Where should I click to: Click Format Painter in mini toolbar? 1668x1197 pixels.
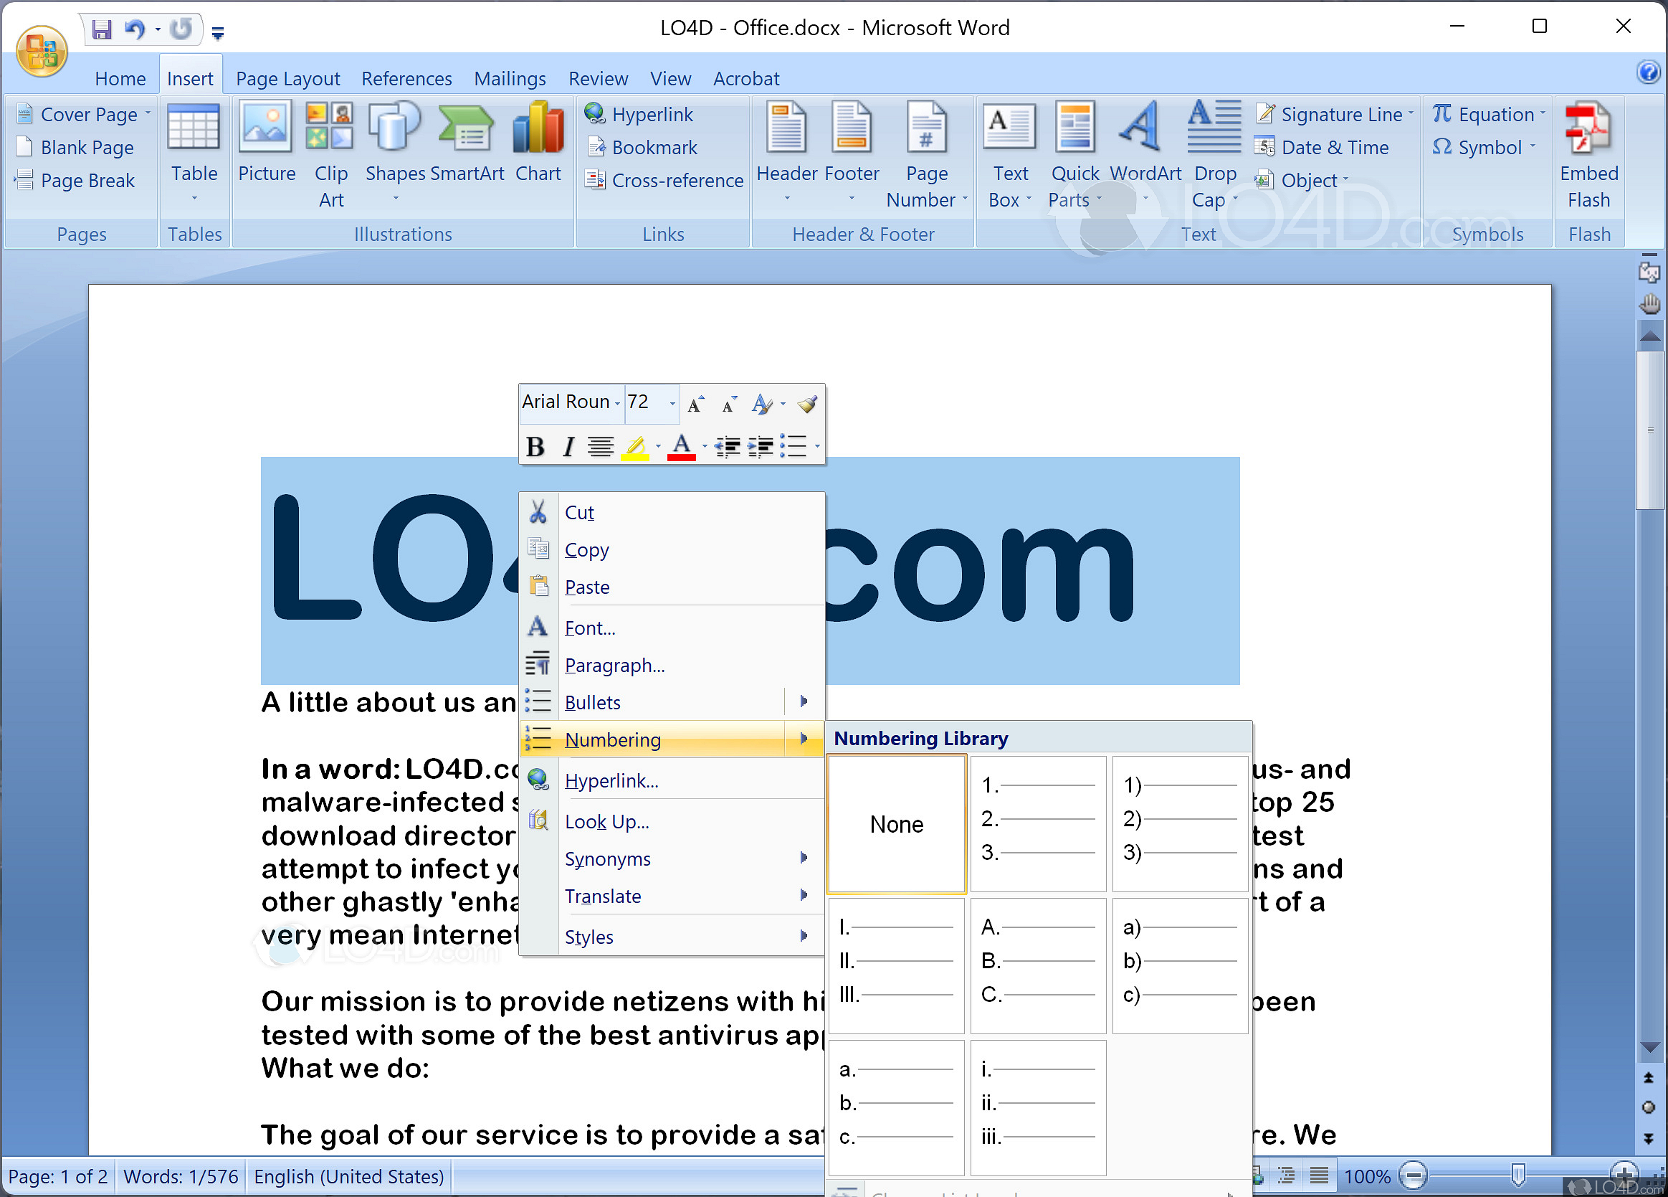pyautogui.click(x=807, y=403)
